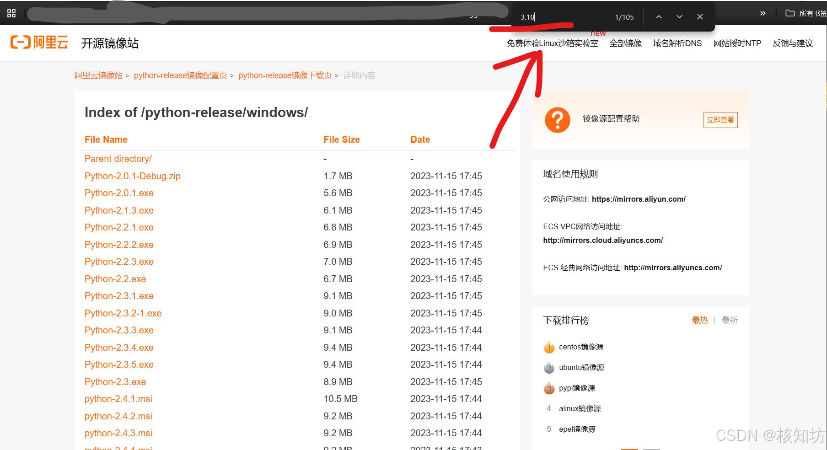
Task: Open 免费体验Linux沙箱实验室 menu item
Action: [552, 43]
